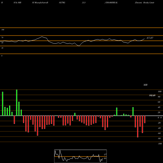Click the '(5,5' parameter text in header

84,3
